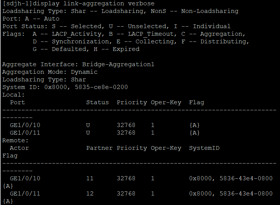
Task: Click the Port column header in Local table
Action: (x=17, y=102)
